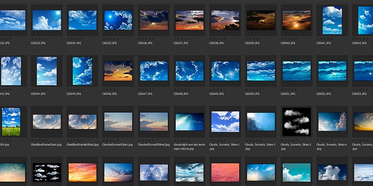Set star rating for CI0038.JPG
This screenshot has height=186, width=373.
(218, 39)
